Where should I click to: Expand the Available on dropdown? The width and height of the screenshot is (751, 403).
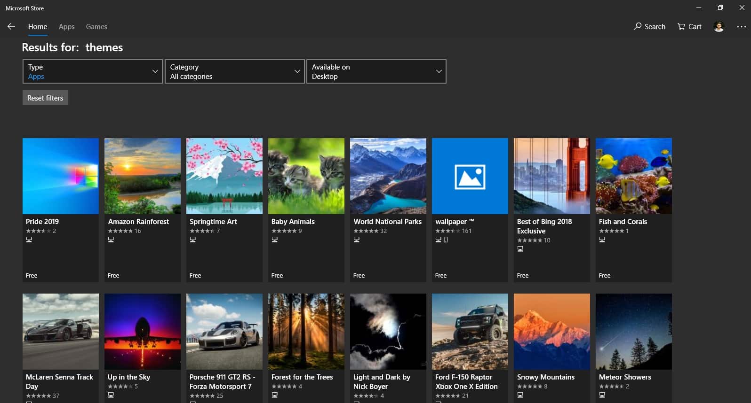376,71
